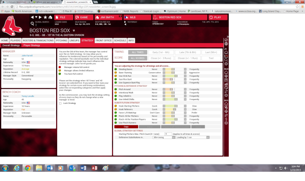Open the MLB league menu
This screenshot has height=181, width=305.
[137, 17]
